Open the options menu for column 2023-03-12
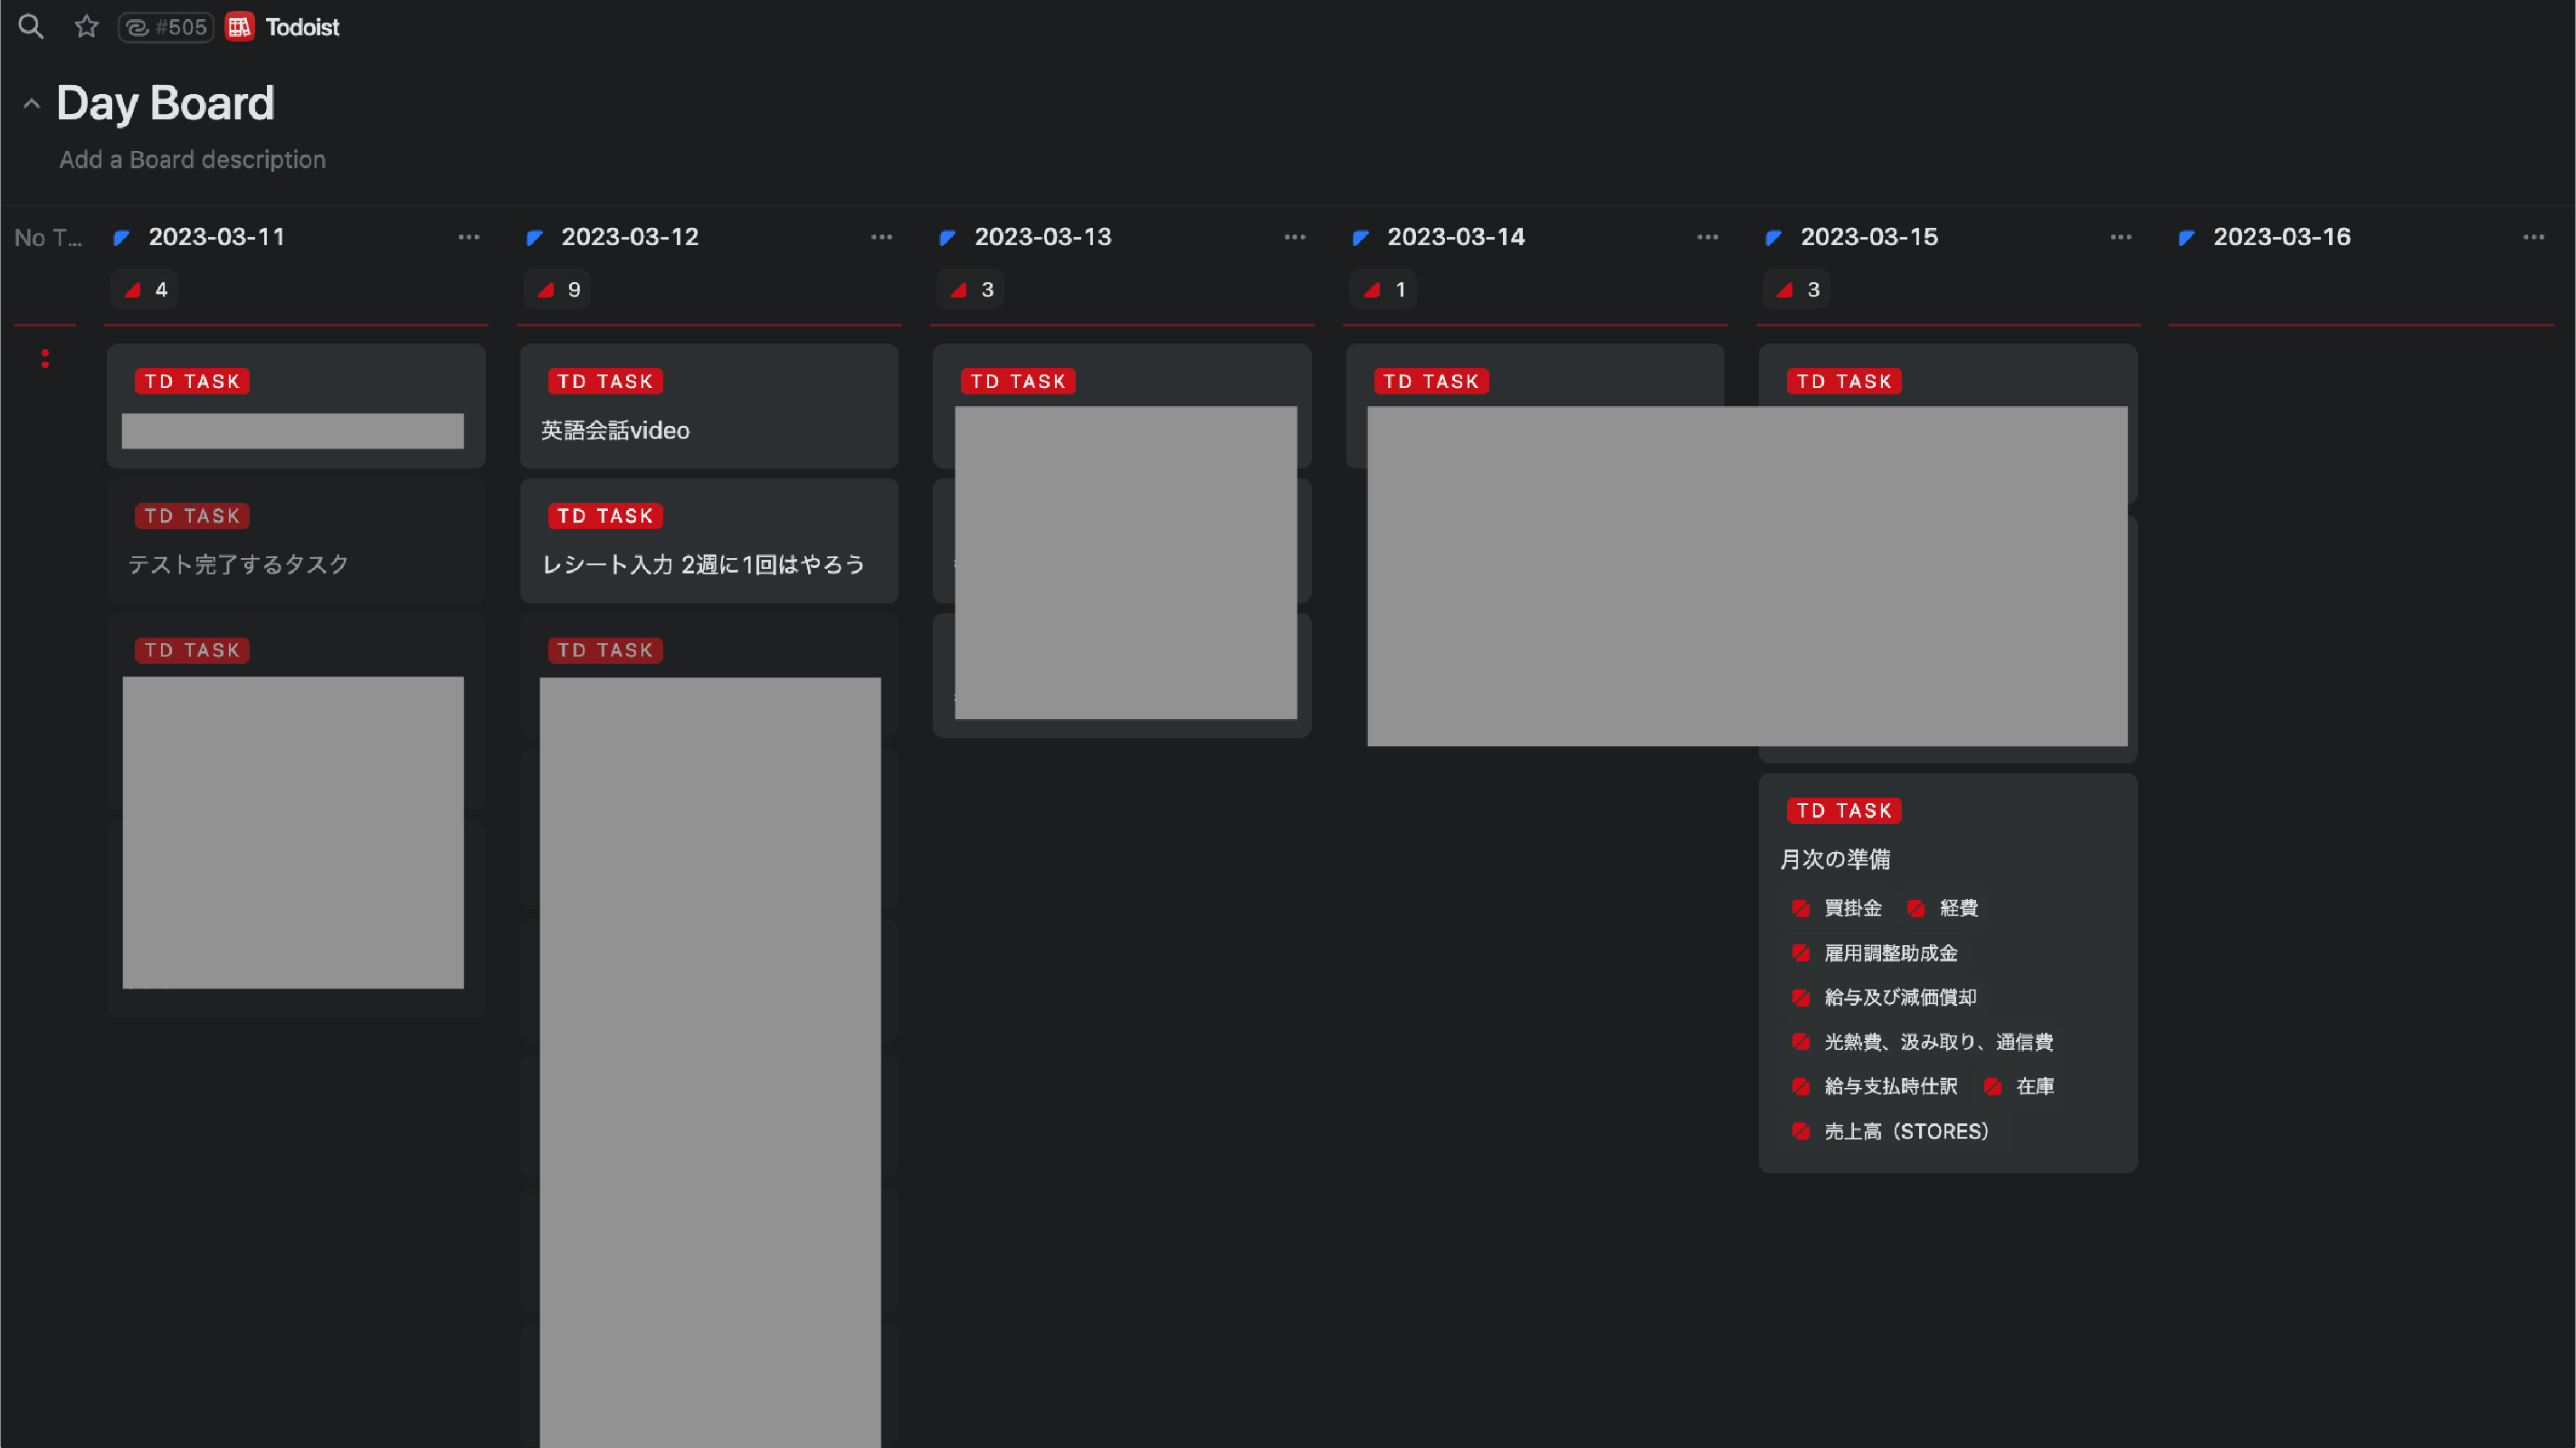Screen dimensions: 2576x1448 (881, 238)
